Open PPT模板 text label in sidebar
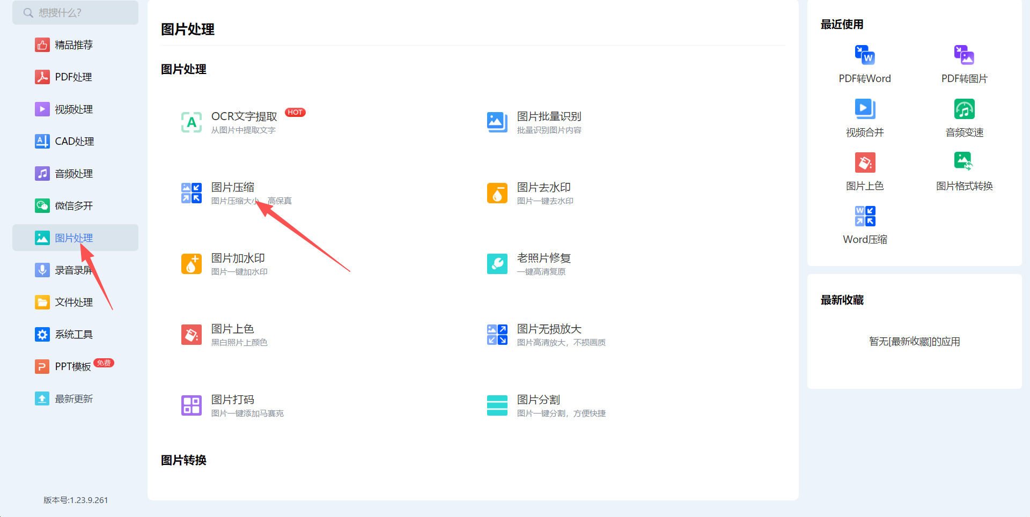Image resolution: width=1030 pixels, height=517 pixels. tap(73, 367)
